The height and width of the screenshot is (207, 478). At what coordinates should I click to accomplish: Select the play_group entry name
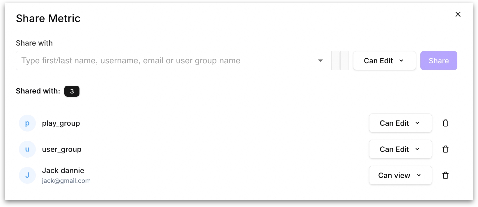[x=61, y=123]
